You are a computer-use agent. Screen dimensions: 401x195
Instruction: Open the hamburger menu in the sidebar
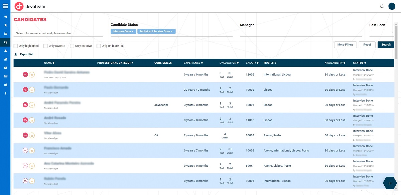[5, 6]
